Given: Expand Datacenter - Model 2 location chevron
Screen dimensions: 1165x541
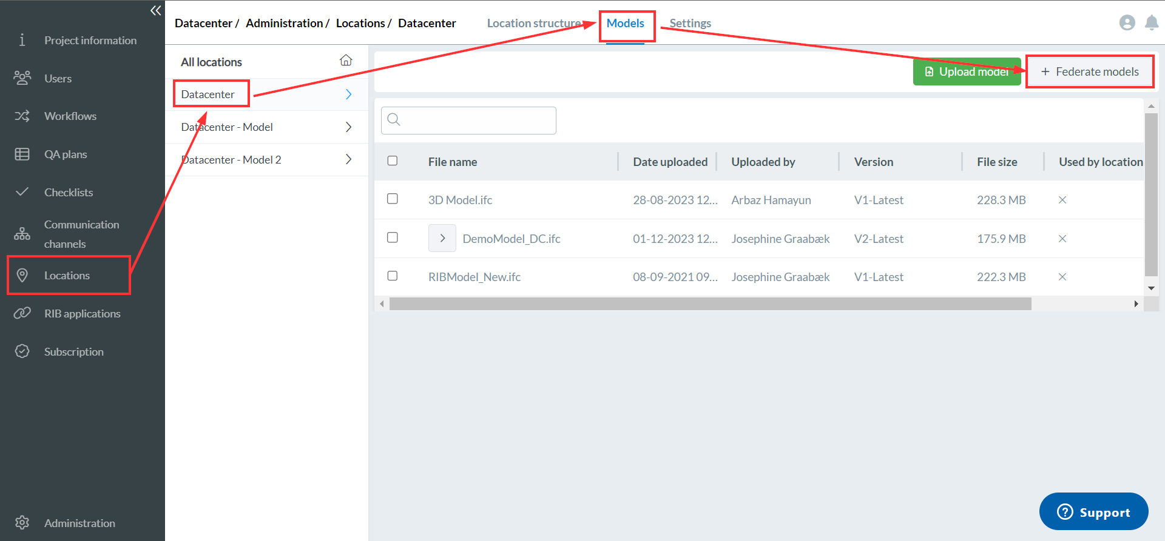Looking at the screenshot, I should [348, 159].
